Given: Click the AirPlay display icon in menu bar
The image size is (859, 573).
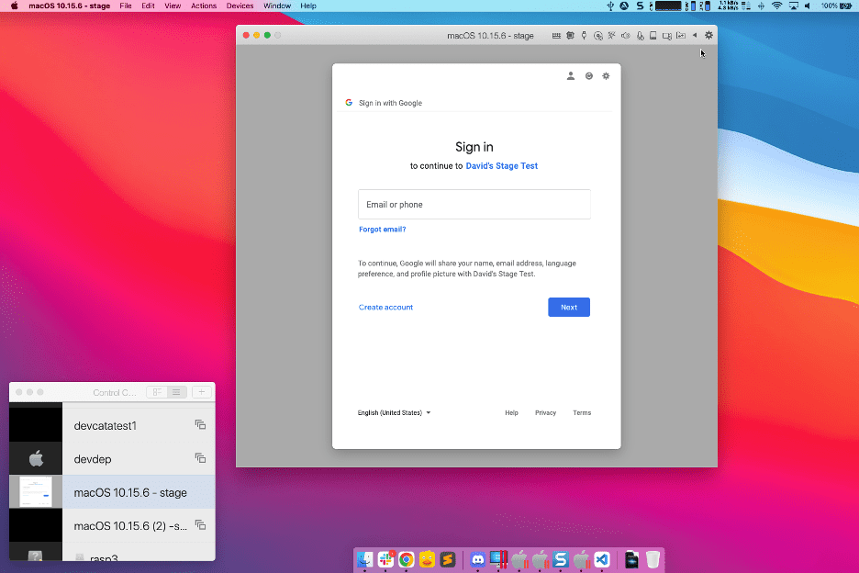Looking at the screenshot, I should point(793,6).
